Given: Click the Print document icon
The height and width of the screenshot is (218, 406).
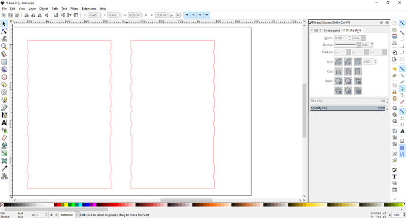Looking at the screenshot, I should coord(394,43).
